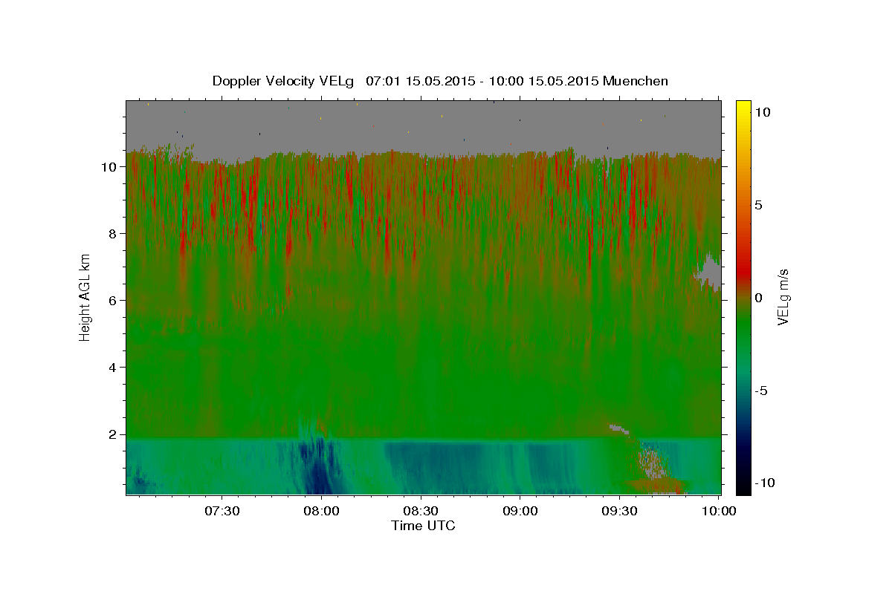Pick the yellow top of the colorbar
This screenshot has height=594, width=892.
click(743, 108)
